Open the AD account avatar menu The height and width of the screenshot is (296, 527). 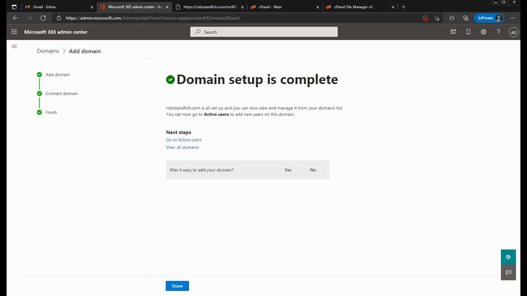pos(513,32)
